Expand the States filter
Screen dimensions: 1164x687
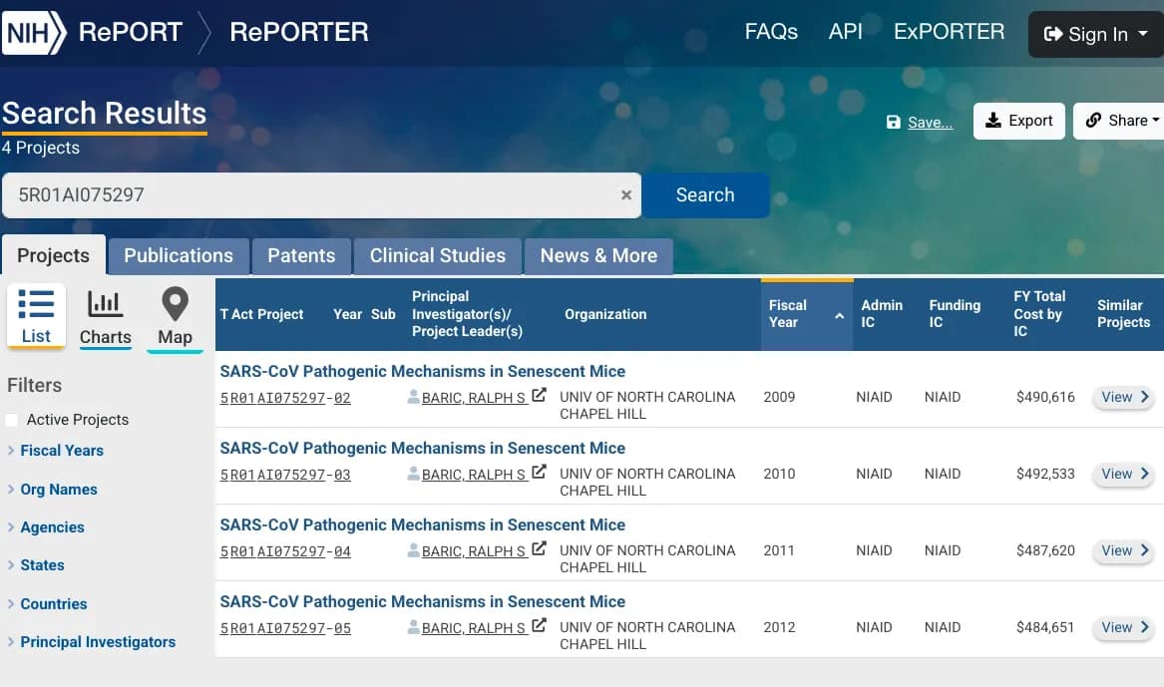(36, 564)
